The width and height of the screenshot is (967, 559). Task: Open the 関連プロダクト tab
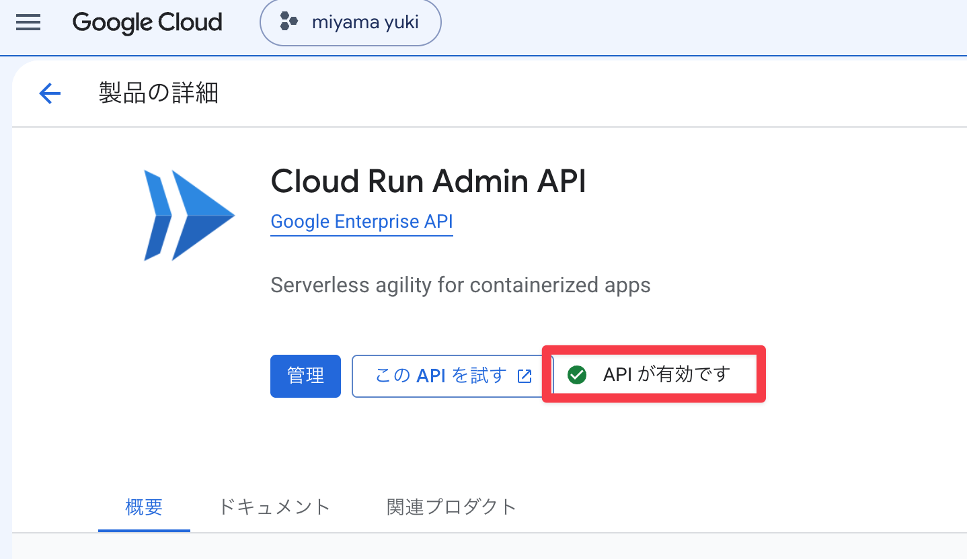click(x=451, y=507)
